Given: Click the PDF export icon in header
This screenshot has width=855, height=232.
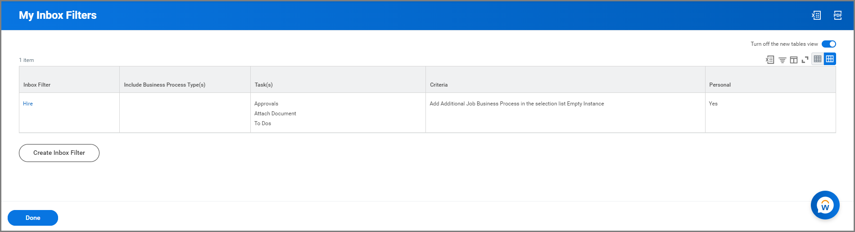Looking at the screenshot, I should tap(837, 15).
